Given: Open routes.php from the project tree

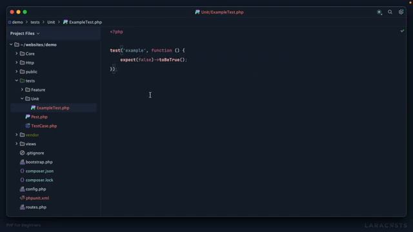Looking at the screenshot, I should click(36, 207).
